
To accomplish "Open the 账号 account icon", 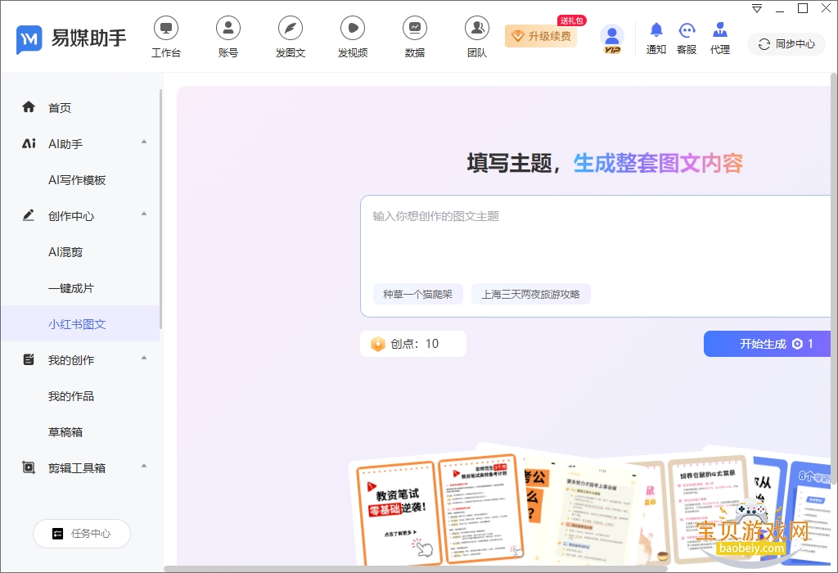I will point(228,29).
